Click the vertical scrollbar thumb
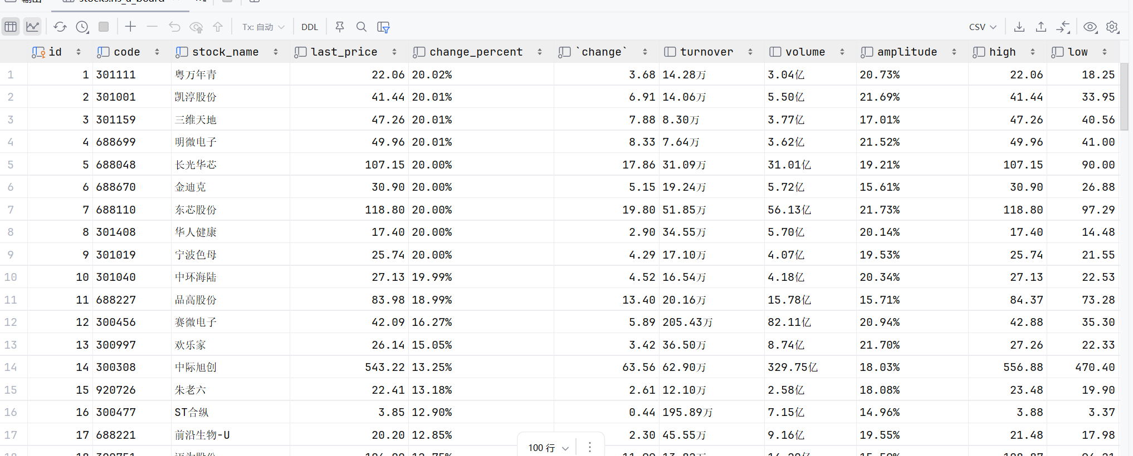 click(x=1124, y=96)
